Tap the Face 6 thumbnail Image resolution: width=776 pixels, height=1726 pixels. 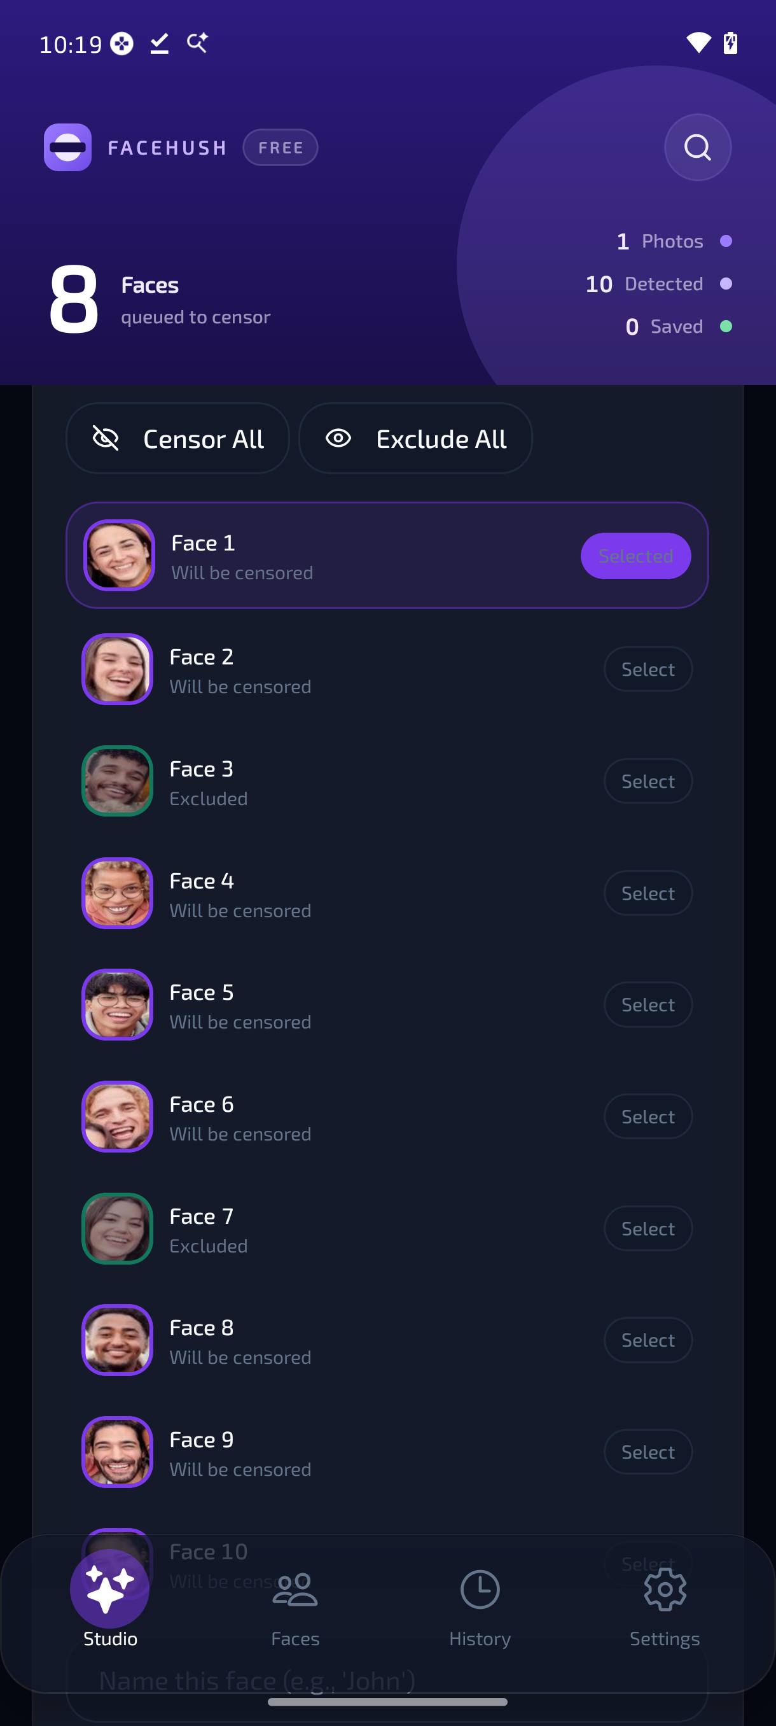pos(117,1117)
